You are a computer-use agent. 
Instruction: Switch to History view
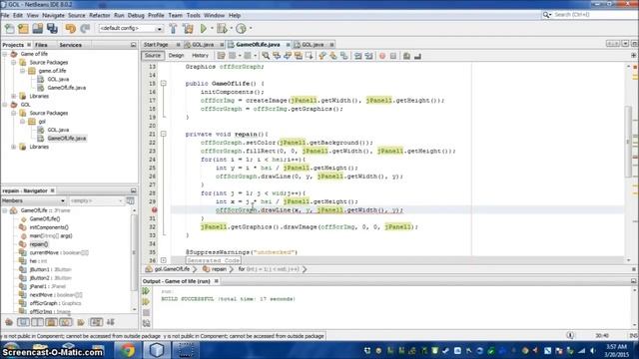(200, 56)
